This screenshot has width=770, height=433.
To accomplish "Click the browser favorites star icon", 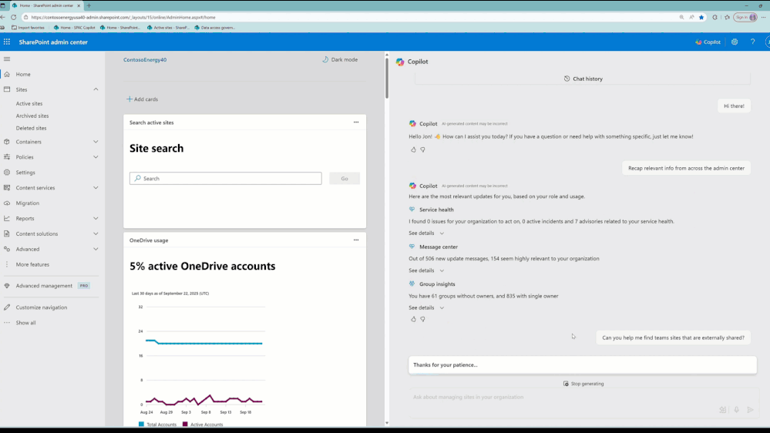I will coord(701,17).
